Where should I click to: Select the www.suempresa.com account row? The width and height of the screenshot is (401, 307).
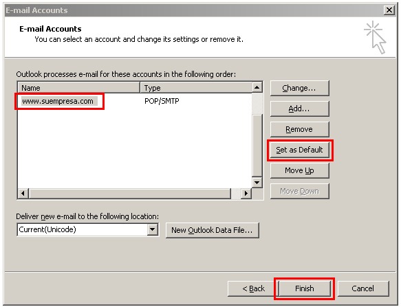[135, 101]
